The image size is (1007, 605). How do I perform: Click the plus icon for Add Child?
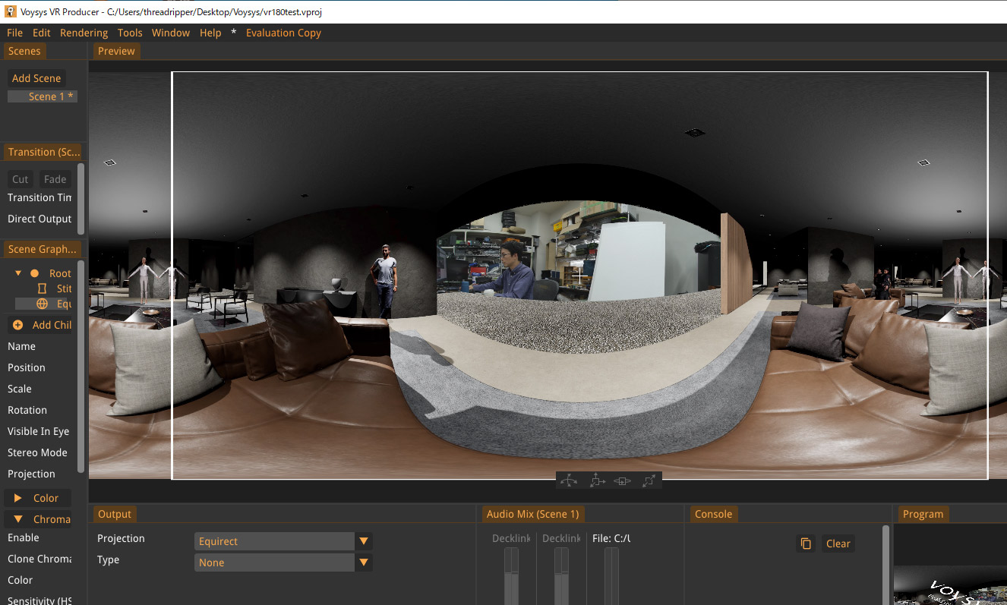point(18,325)
